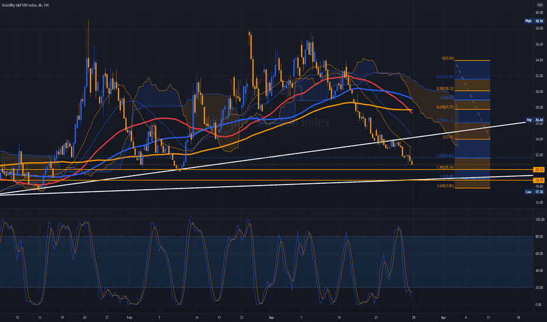Image resolution: width=547 pixels, height=322 pixels.
Task: Select Fibonacci level 1.618(17.81) label
Action: tap(445, 186)
